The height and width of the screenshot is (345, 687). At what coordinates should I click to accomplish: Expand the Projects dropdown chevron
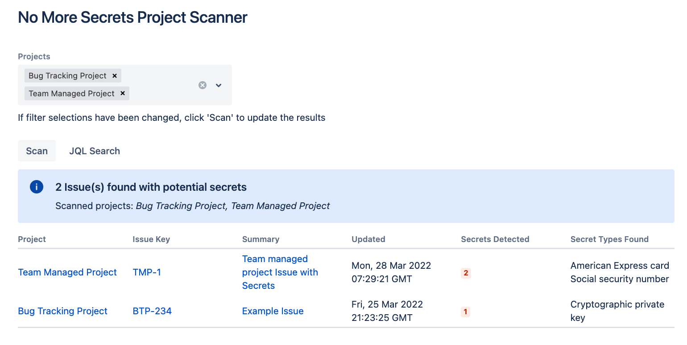[219, 85]
